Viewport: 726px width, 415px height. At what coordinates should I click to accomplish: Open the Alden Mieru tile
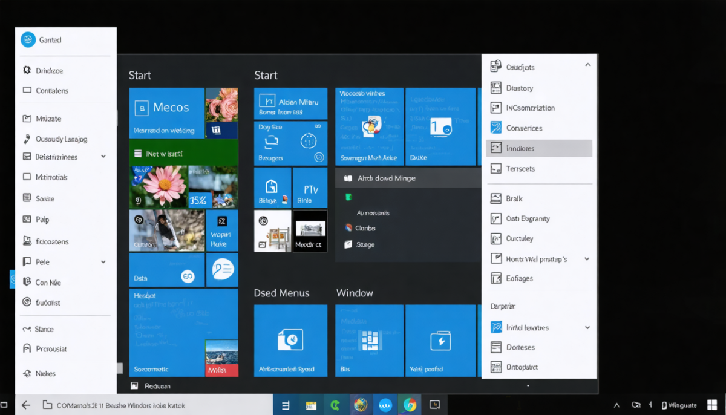tap(290, 103)
